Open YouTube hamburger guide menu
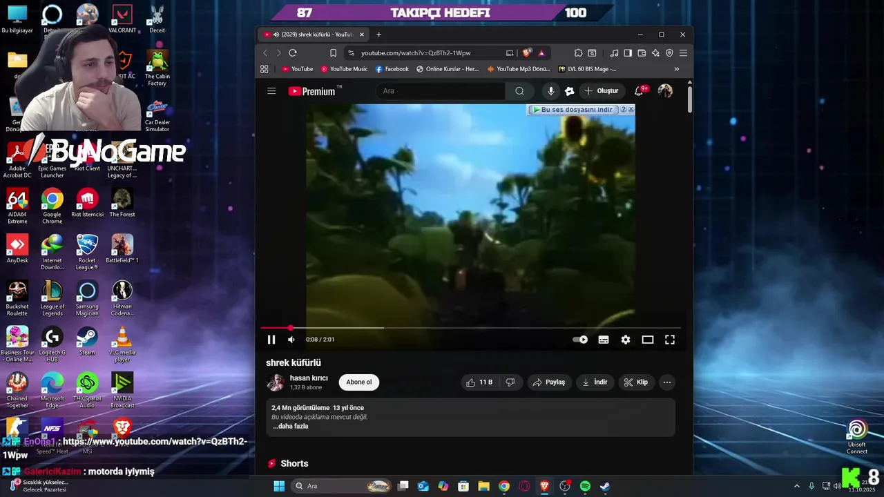 click(271, 91)
